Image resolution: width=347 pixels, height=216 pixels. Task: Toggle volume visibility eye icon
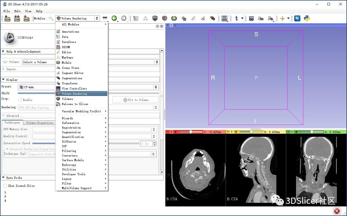[5, 62]
